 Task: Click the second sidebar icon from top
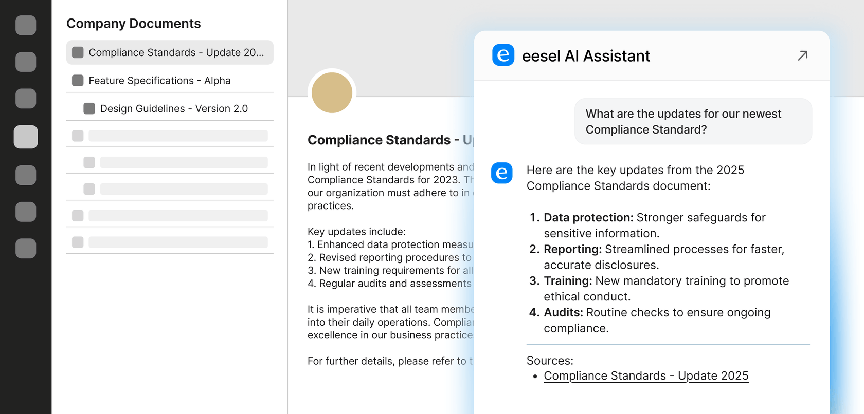tap(26, 62)
